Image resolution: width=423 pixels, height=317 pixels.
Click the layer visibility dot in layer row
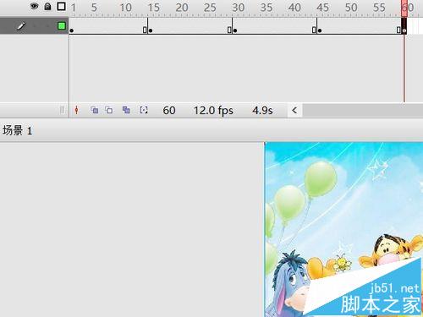[35, 26]
